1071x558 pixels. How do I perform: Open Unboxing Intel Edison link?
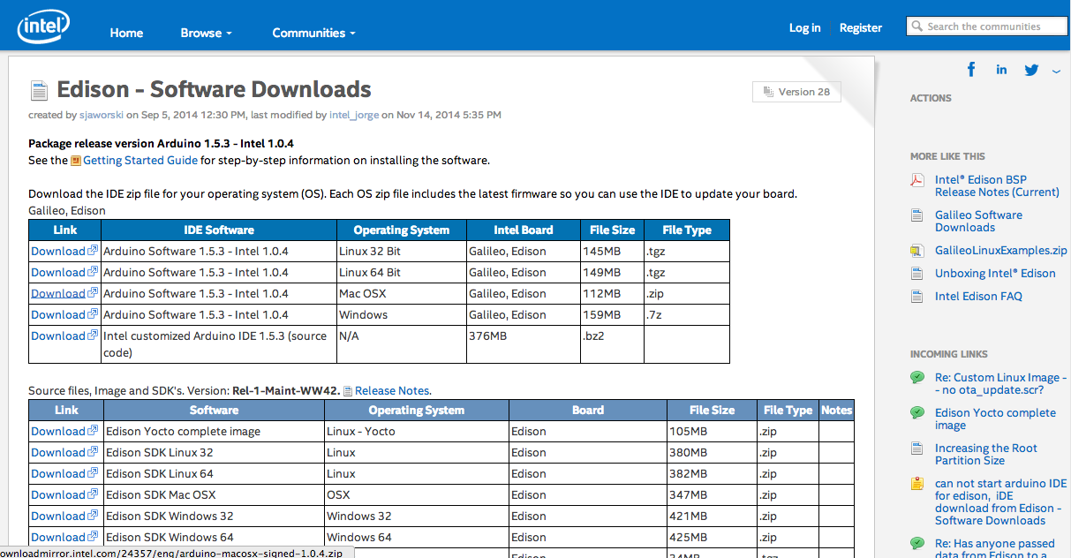pos(995,274)
